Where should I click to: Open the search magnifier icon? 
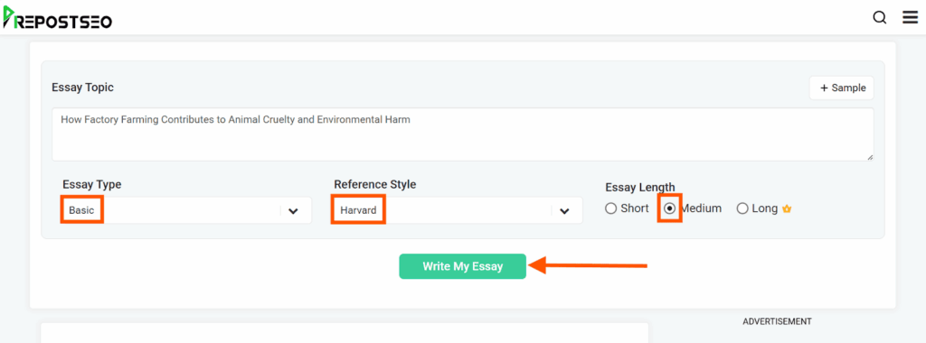pos(879,18)
